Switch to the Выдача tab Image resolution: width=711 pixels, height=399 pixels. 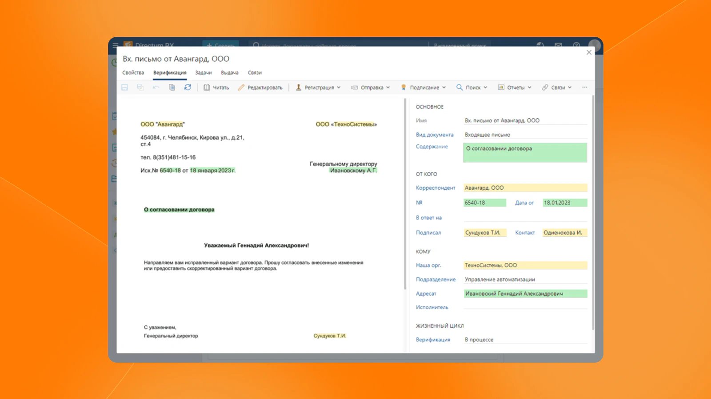(230, 73)
